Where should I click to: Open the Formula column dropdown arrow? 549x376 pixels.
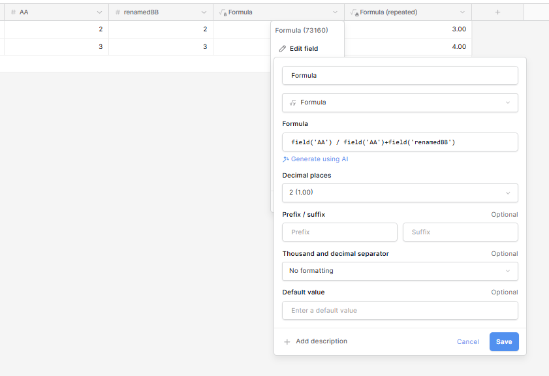click(335, 12)
